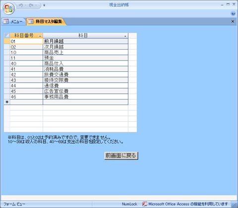Click the 前画面に戻る button
Screen dimensions: 238x208
coord(121,156)
